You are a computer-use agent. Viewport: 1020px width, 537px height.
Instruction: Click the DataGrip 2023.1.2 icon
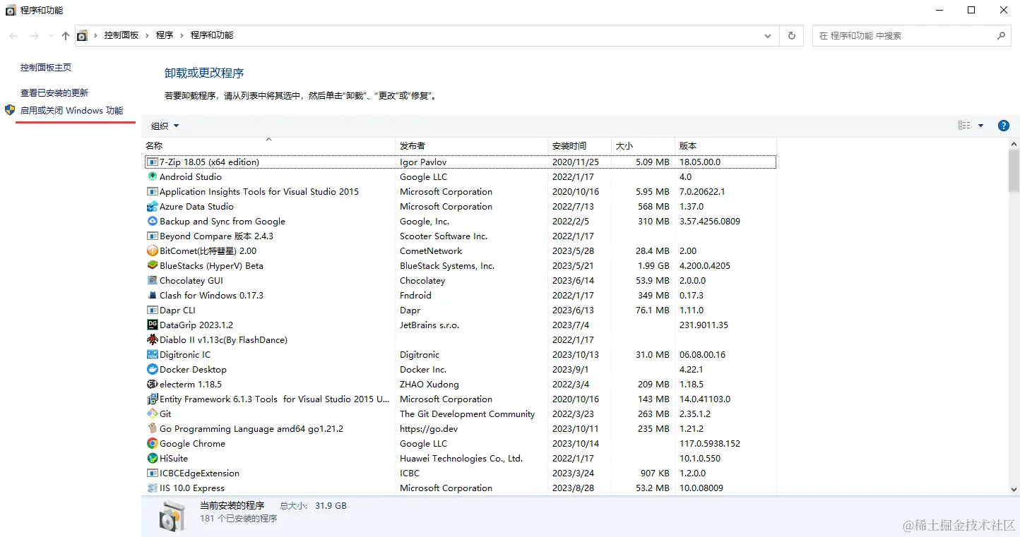(152, 325)
